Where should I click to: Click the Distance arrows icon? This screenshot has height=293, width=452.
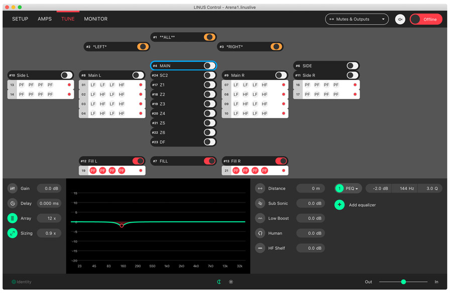tap(260, 188)
